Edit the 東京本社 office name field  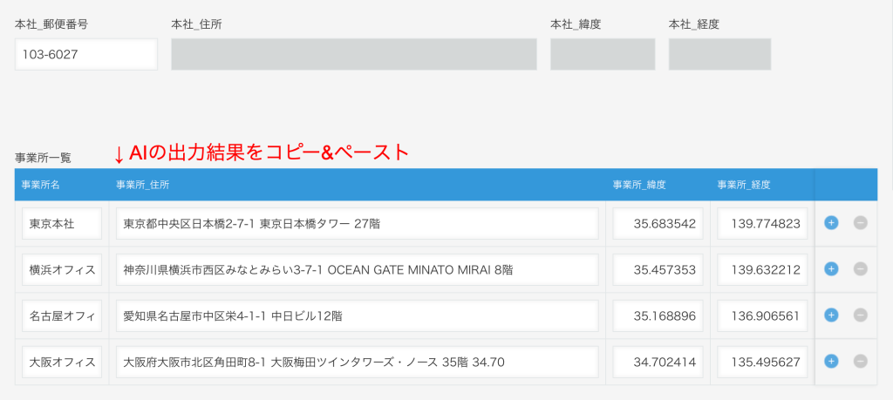(62, 224)
